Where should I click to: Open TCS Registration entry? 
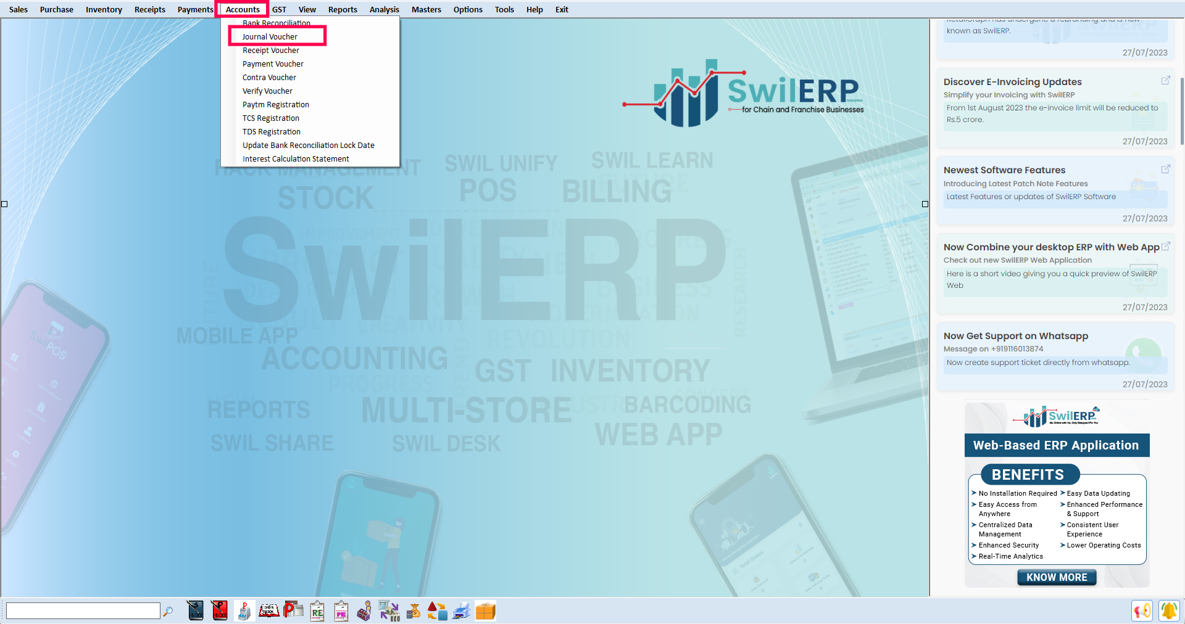click(x=310, y=118)
